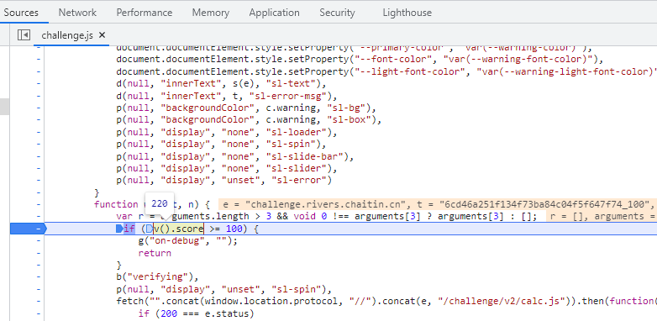Toggle the navigator sidebar icon
This screenshot has width=657, height=321.
(x=24, y=34)
